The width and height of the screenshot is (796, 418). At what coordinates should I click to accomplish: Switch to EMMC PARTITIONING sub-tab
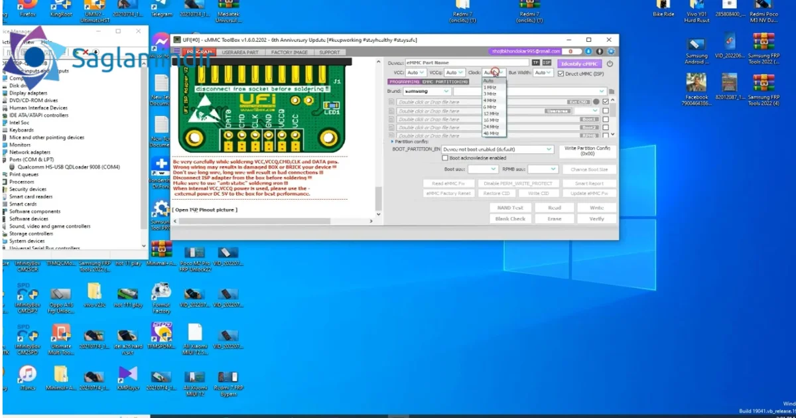(x=446, y=82)
